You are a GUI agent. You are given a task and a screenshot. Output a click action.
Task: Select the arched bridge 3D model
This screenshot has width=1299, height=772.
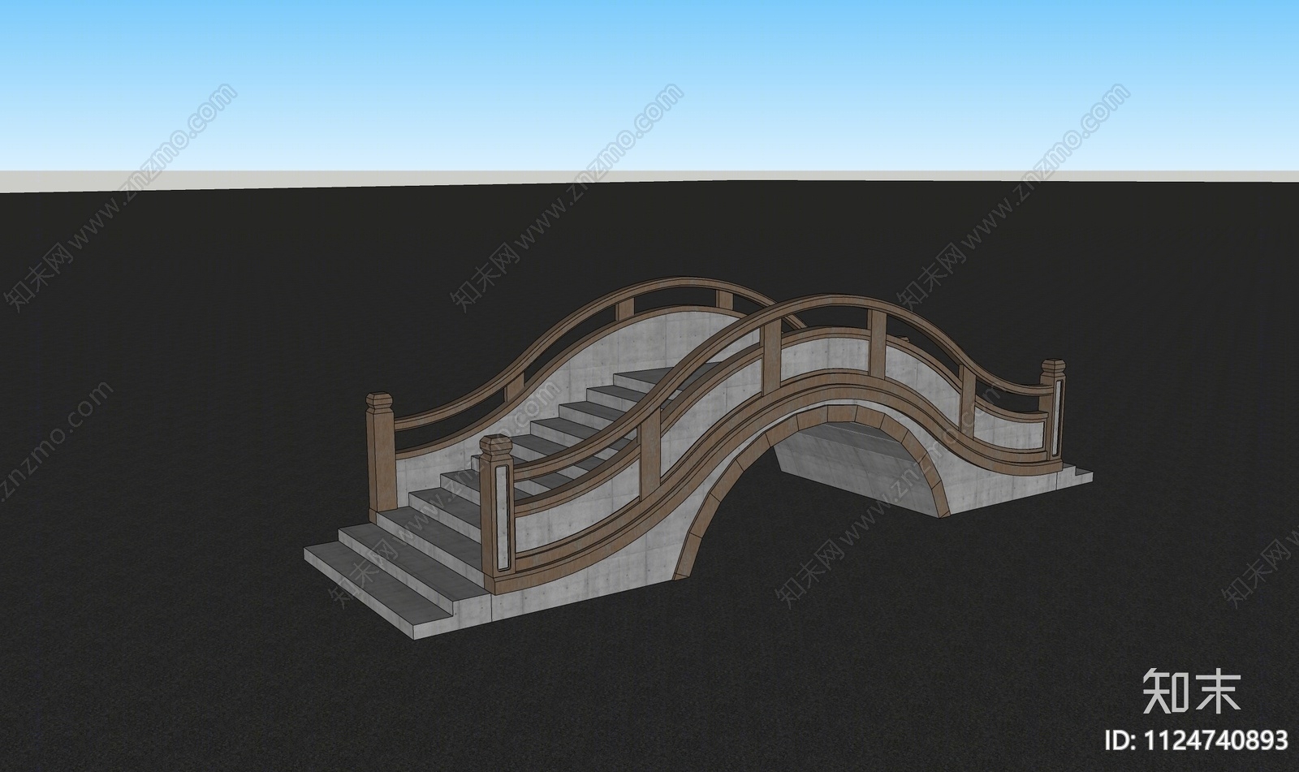click(x=698, y=459)
